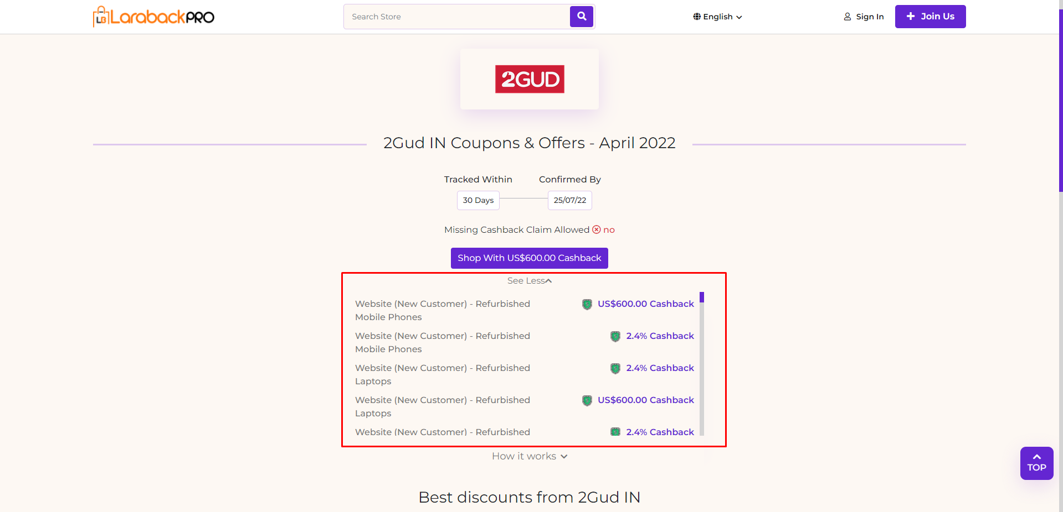The height and width of the screenshot is (512, 1063).
Task: Open the English language dropdown
Action: pos(718,17)
